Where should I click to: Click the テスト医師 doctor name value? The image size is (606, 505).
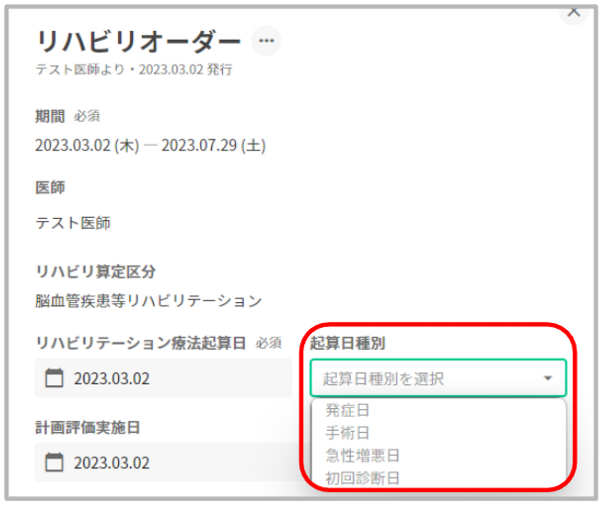73,223
